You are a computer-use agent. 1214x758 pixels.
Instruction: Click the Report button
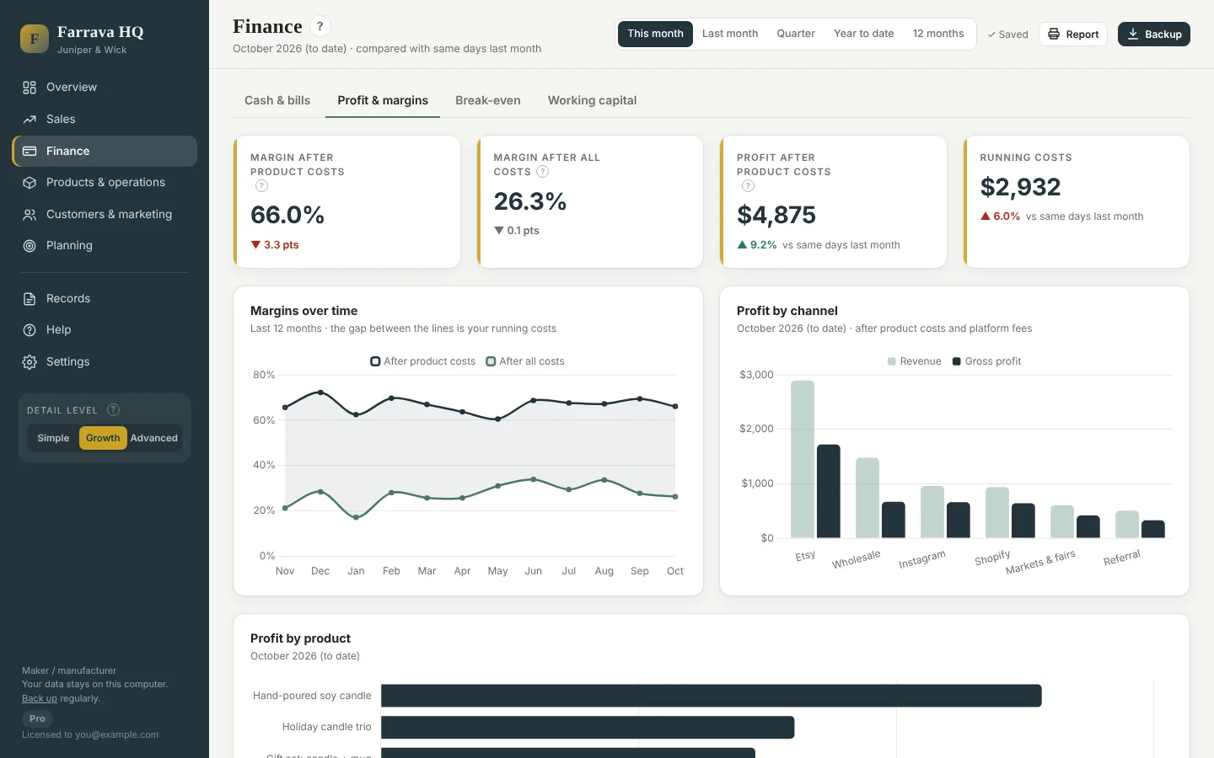(1073, 35)
